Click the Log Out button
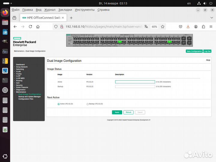 click(207, 51)
